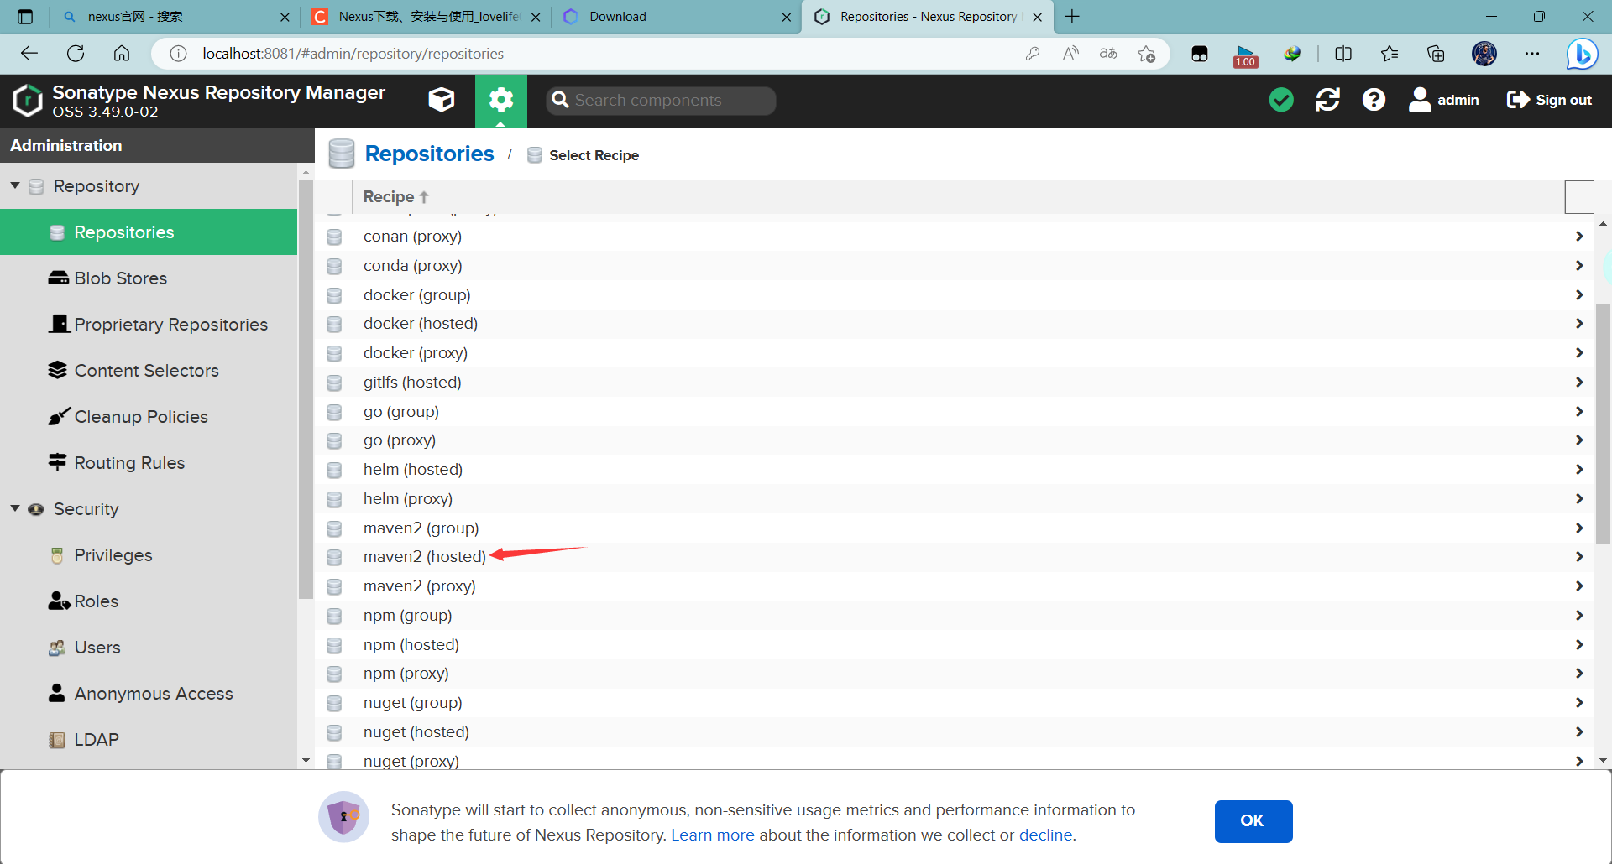Open Cleanup Policies in the sidebar

140,417
